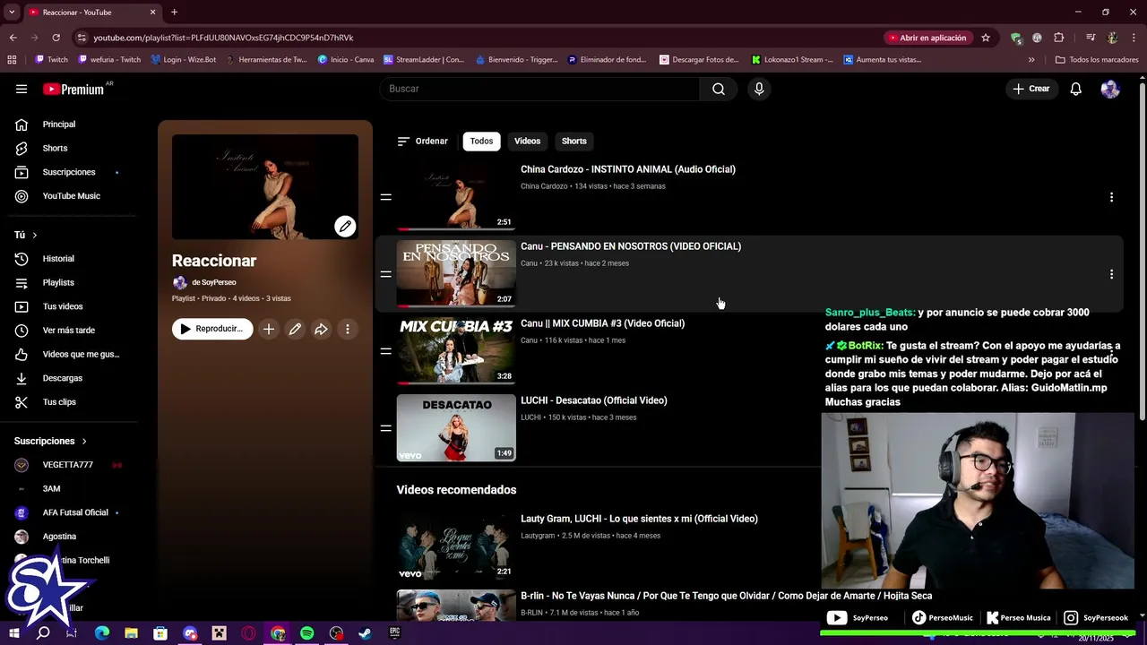Start voice search with microphone icon
Screen dimensions: 1147x645
(x=759, y=89)
